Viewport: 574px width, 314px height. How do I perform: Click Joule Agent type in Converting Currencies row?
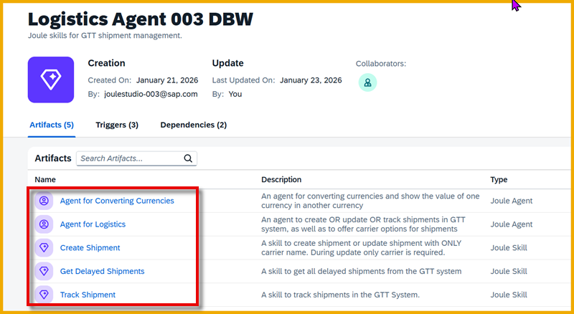tap(512, 201)
